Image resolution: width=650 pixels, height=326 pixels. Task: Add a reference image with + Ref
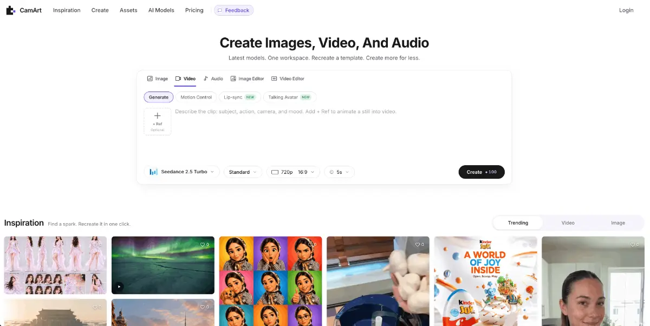[158, 121]
